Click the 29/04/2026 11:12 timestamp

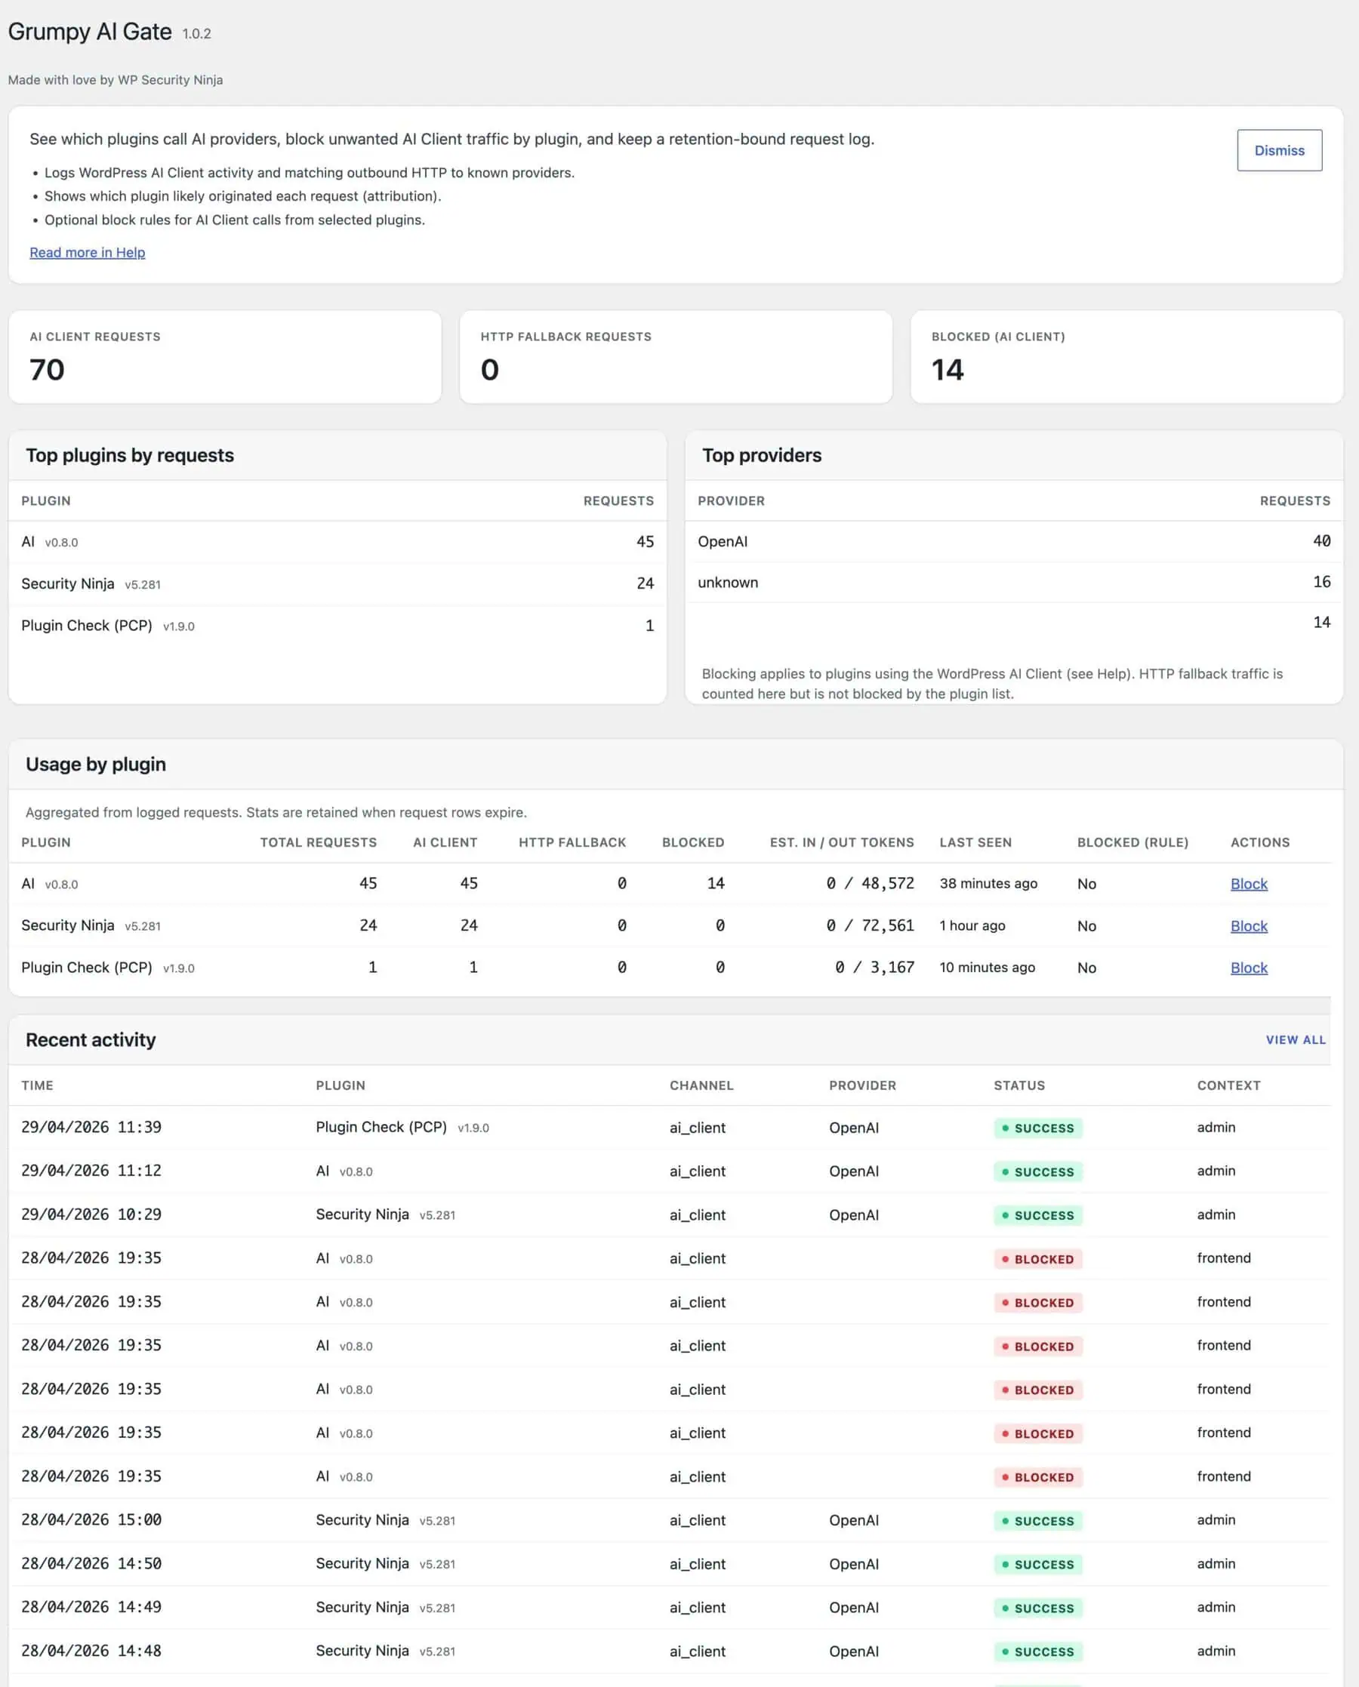[x=91, y=1171]
